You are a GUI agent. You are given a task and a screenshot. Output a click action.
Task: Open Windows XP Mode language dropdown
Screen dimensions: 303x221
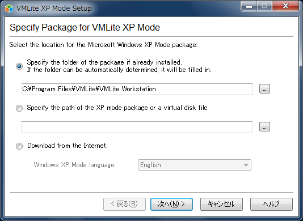[195, 165]
